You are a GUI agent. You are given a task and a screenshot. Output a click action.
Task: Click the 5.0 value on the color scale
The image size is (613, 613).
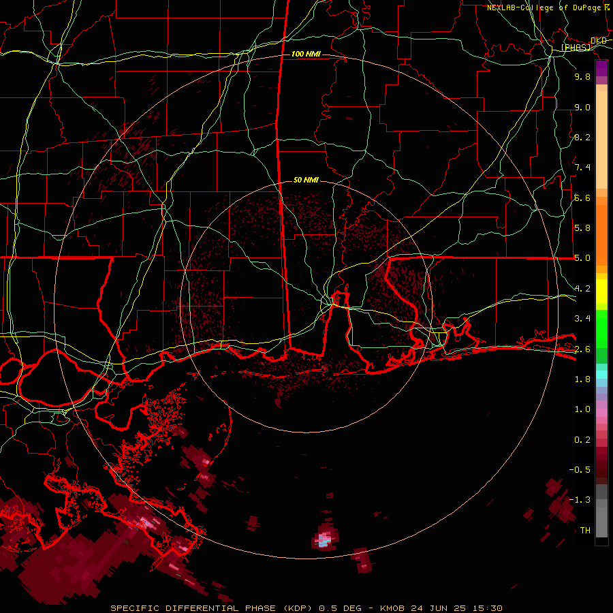tap(582, 258)
